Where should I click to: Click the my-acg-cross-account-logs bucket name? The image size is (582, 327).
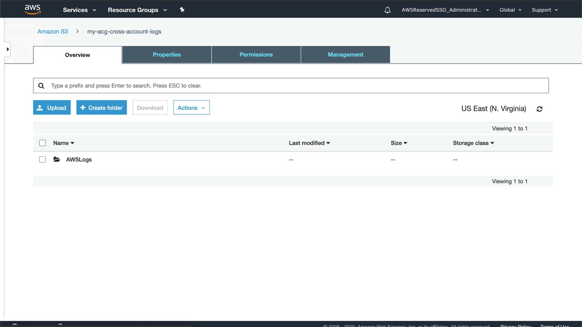124,31
